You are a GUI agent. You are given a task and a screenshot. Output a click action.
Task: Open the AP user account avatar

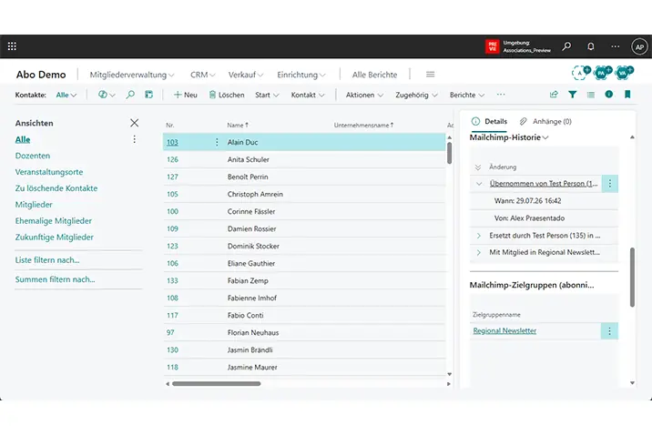click(639, 46)
